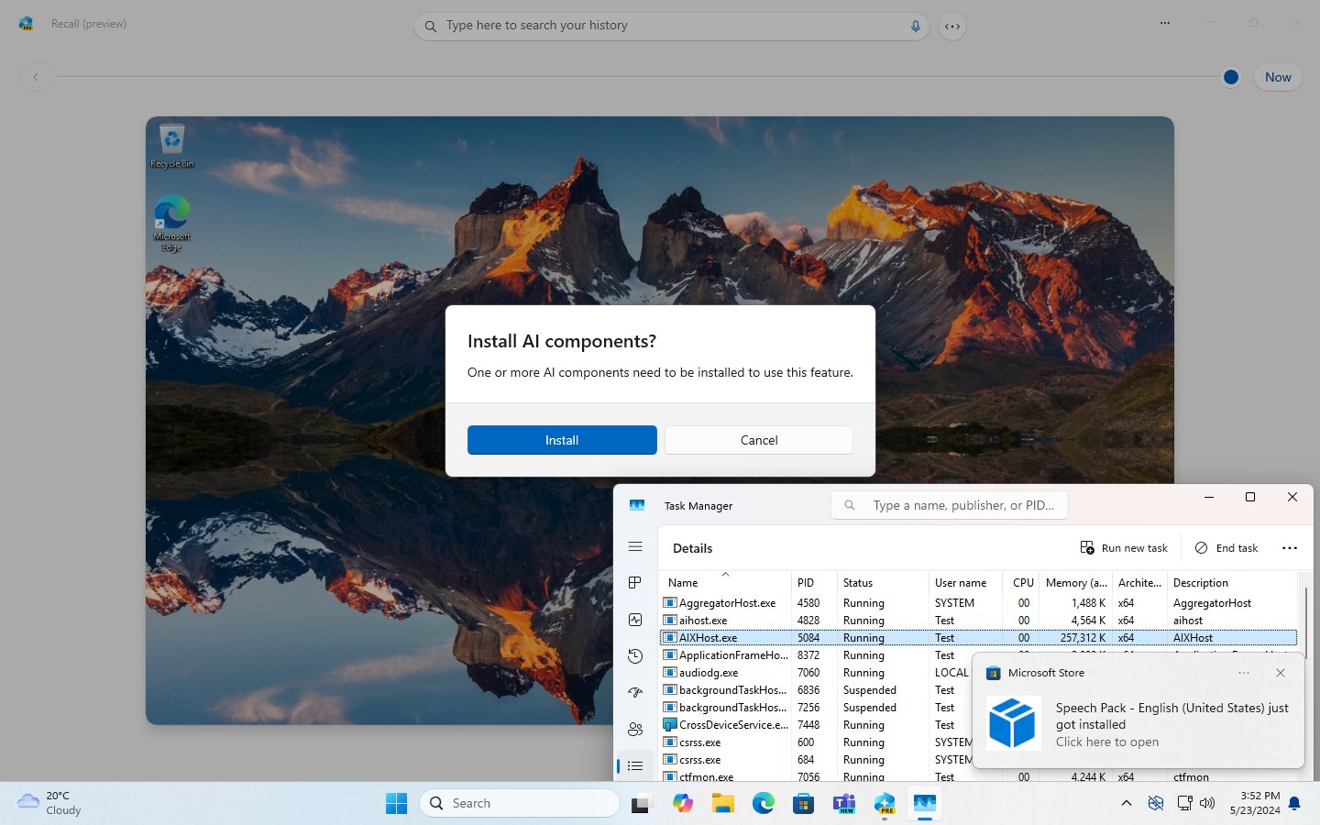1320x825 pixels.
Task: Open Microsoft Edge from the taskbar
Action: click(764, 804)
